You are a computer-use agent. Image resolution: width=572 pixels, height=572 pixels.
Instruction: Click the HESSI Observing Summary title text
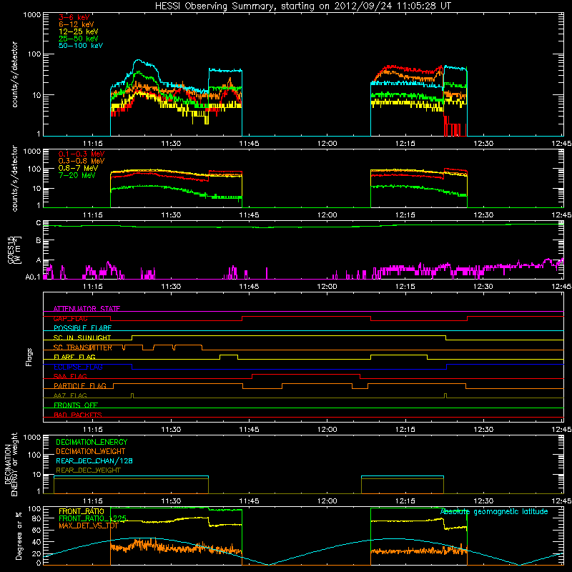coord(303,6)
